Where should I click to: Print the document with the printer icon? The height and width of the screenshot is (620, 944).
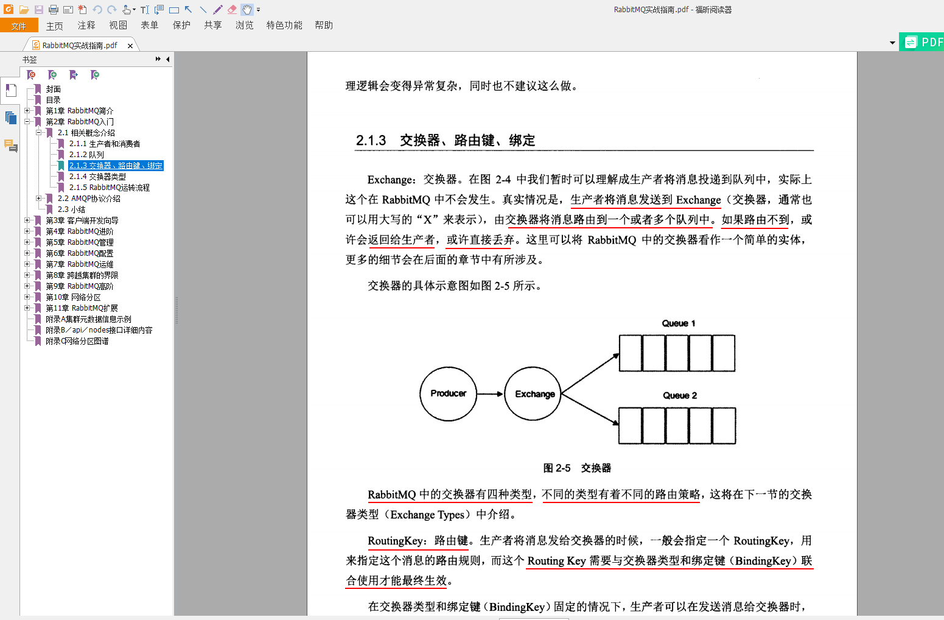coord(53,9)
